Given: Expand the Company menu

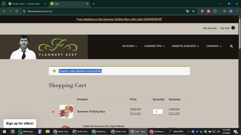Looking at the screenshot, I should coord(214,46).
